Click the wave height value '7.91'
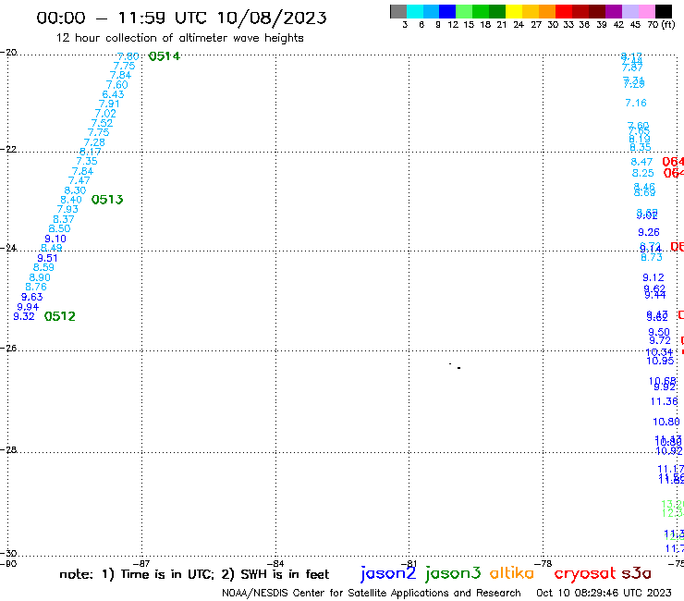 [x=109, y=104]
